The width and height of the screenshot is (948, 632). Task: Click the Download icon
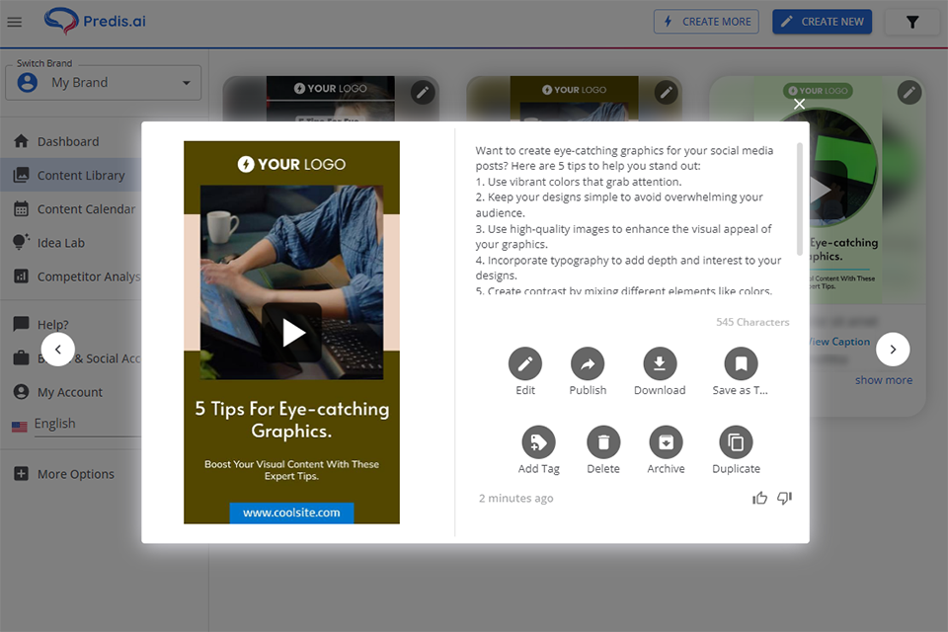660,363
